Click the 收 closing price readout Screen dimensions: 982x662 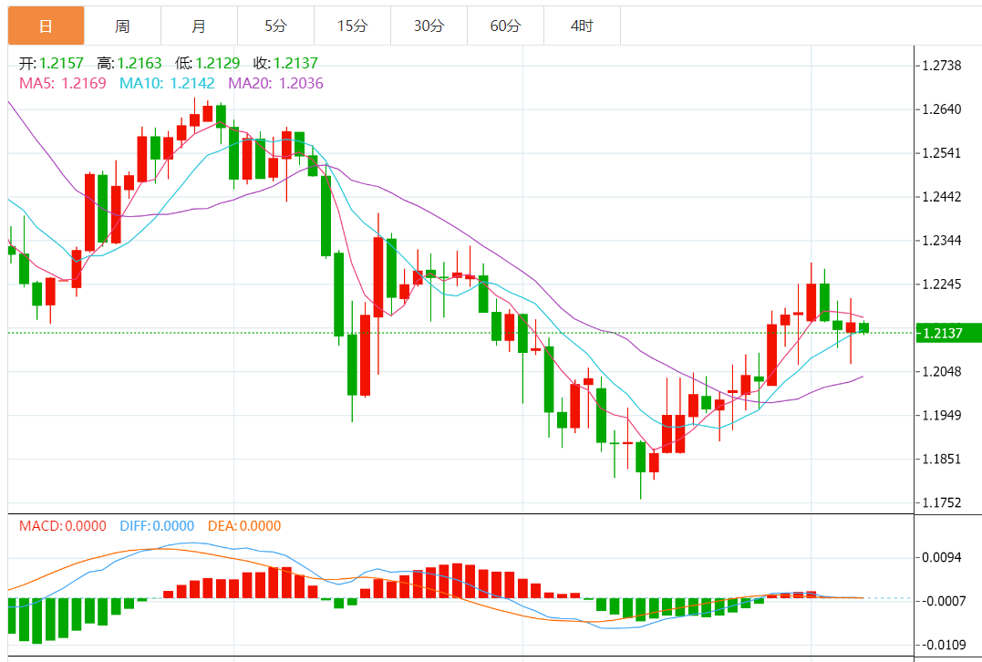click(x=285, y=63)
